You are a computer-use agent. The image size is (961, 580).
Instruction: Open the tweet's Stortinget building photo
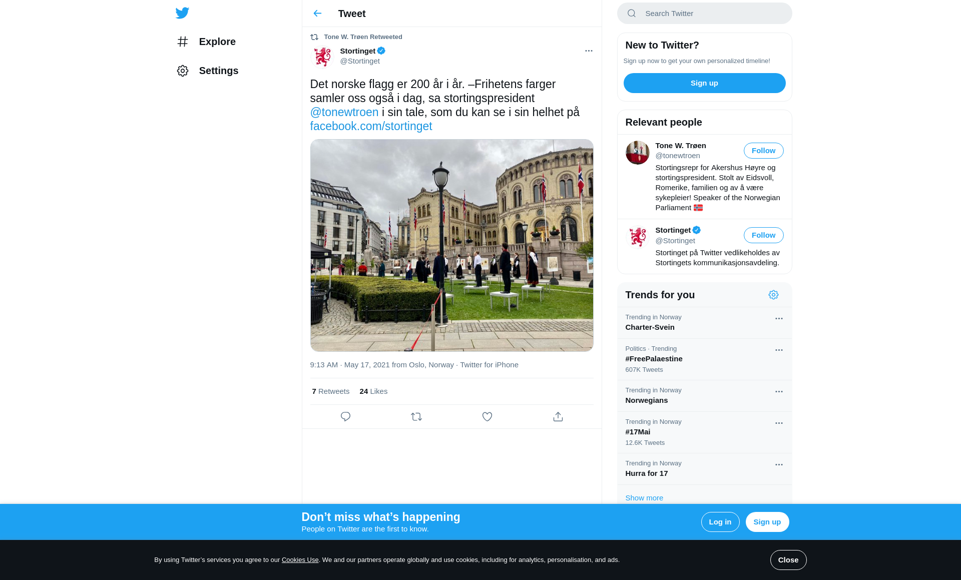pos(451,245)
